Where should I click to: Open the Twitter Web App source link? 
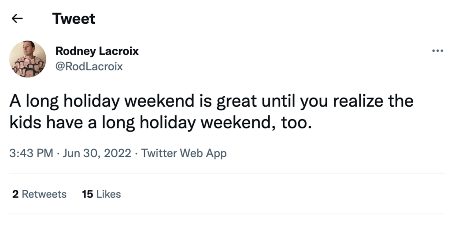(x=184, y=153)
